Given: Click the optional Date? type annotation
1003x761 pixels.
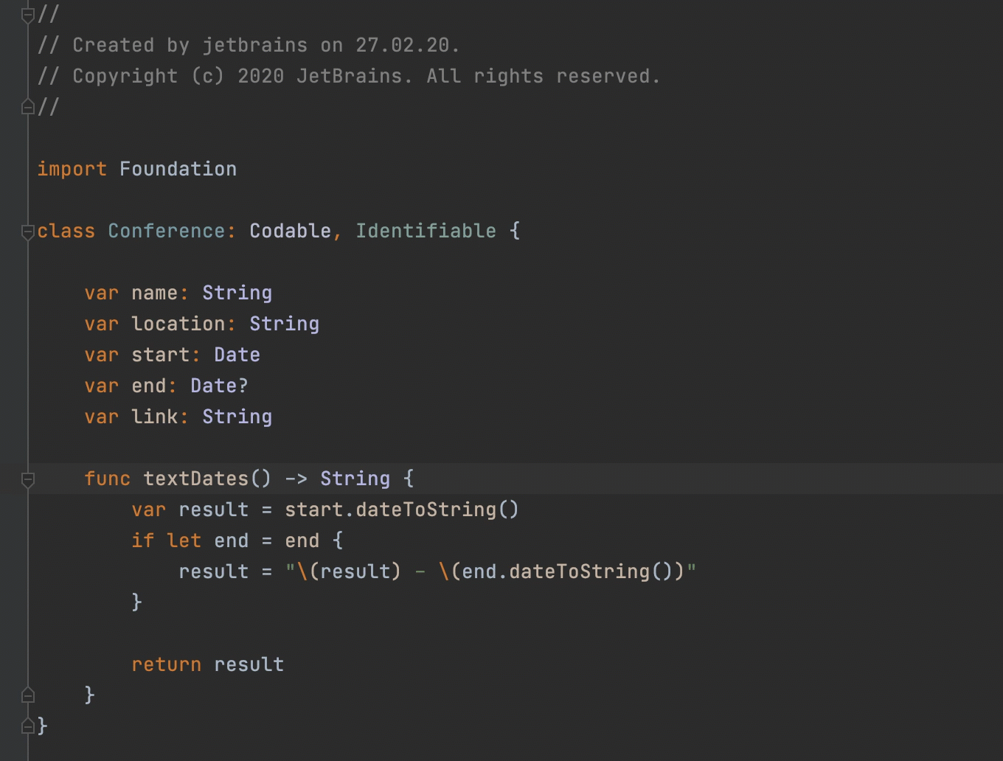Looking at the screenshot, I should 219,386.
